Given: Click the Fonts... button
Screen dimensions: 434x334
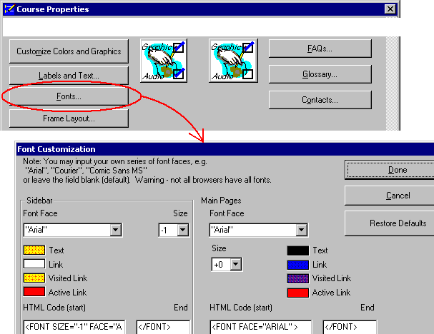Looking at the screenshot, I should [x=69, y=96].
